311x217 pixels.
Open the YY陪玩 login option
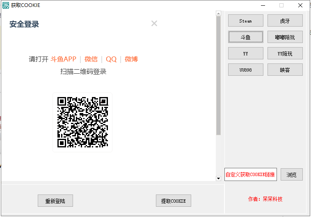click(x=285, y=53)
